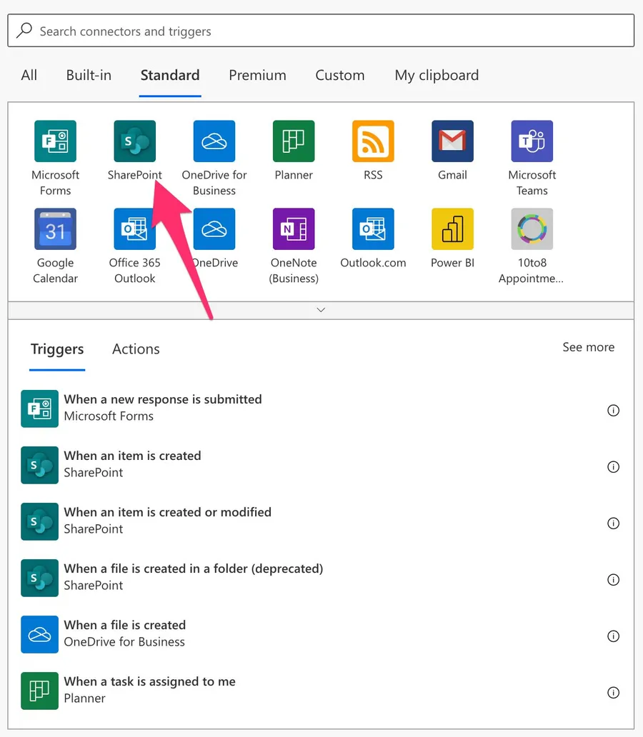Open the Microsoft Forms connector
This screenshot has height=737, width=643.
click(55, 141)
